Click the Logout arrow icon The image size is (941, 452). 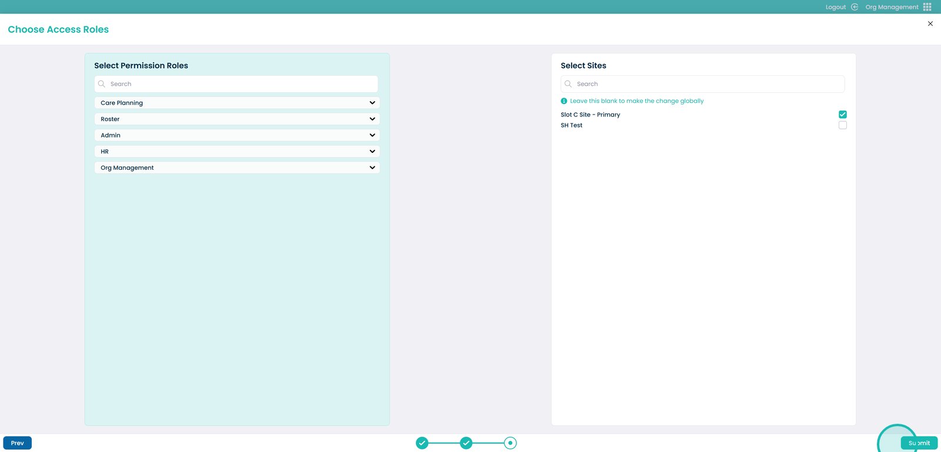click(855, 7)
